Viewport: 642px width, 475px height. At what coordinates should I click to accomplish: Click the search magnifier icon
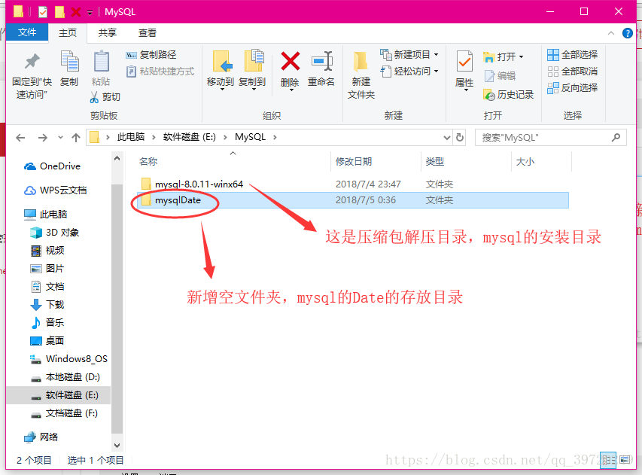[x=616, y=138]
